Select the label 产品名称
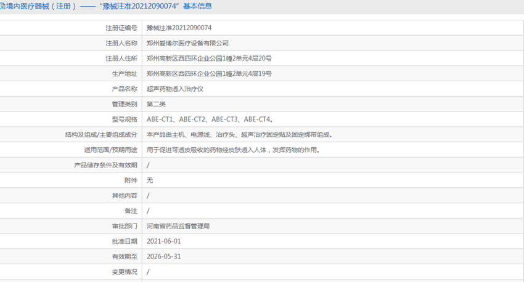This screenshot has height=282, width=524. point(125,89)
